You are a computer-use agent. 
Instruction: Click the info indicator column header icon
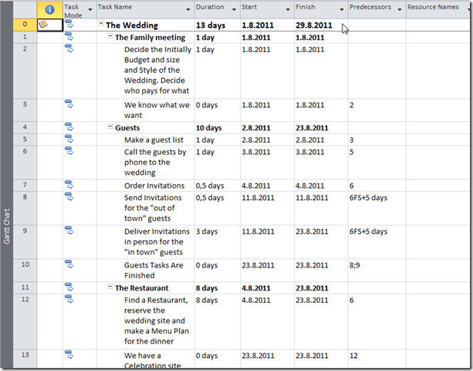[50, 10]
